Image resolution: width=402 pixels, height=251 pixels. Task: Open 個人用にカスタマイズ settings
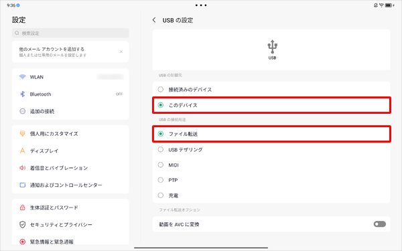(x=70, y=133)
